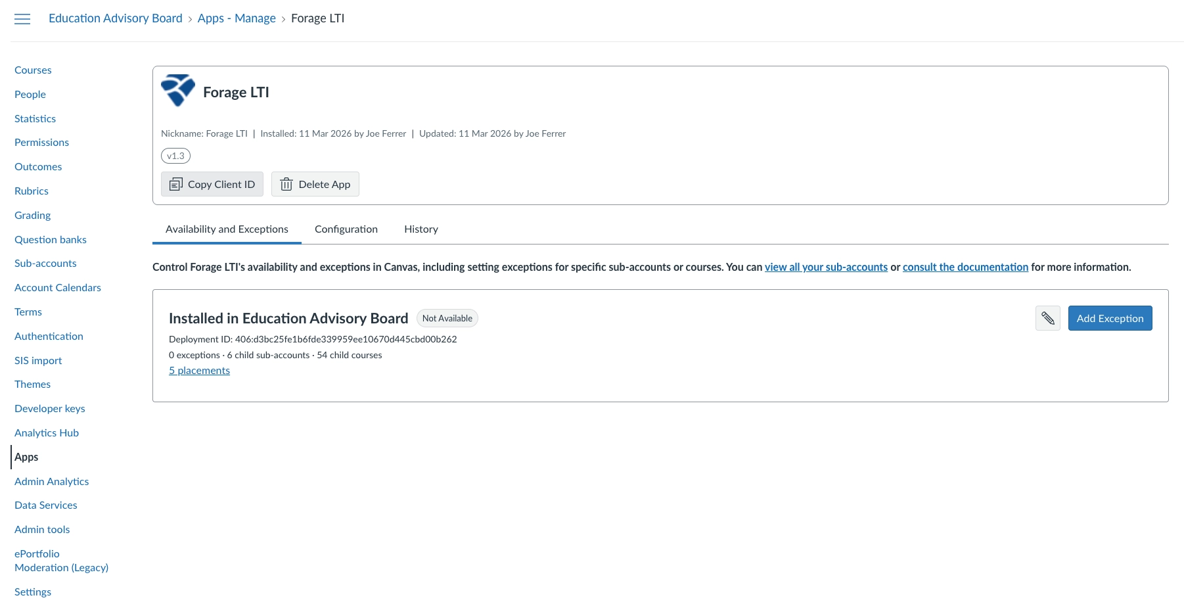The height and width of the screenshot is (606, 1184).
Task: Select Sub-accounts from sidebar
Action: [45, 263]
